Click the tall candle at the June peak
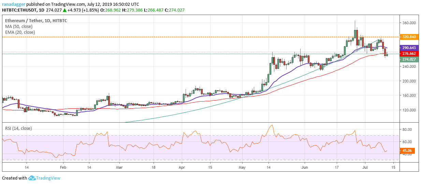The height and width of the screenshot is (184, 421). click(x=355, y=33)
